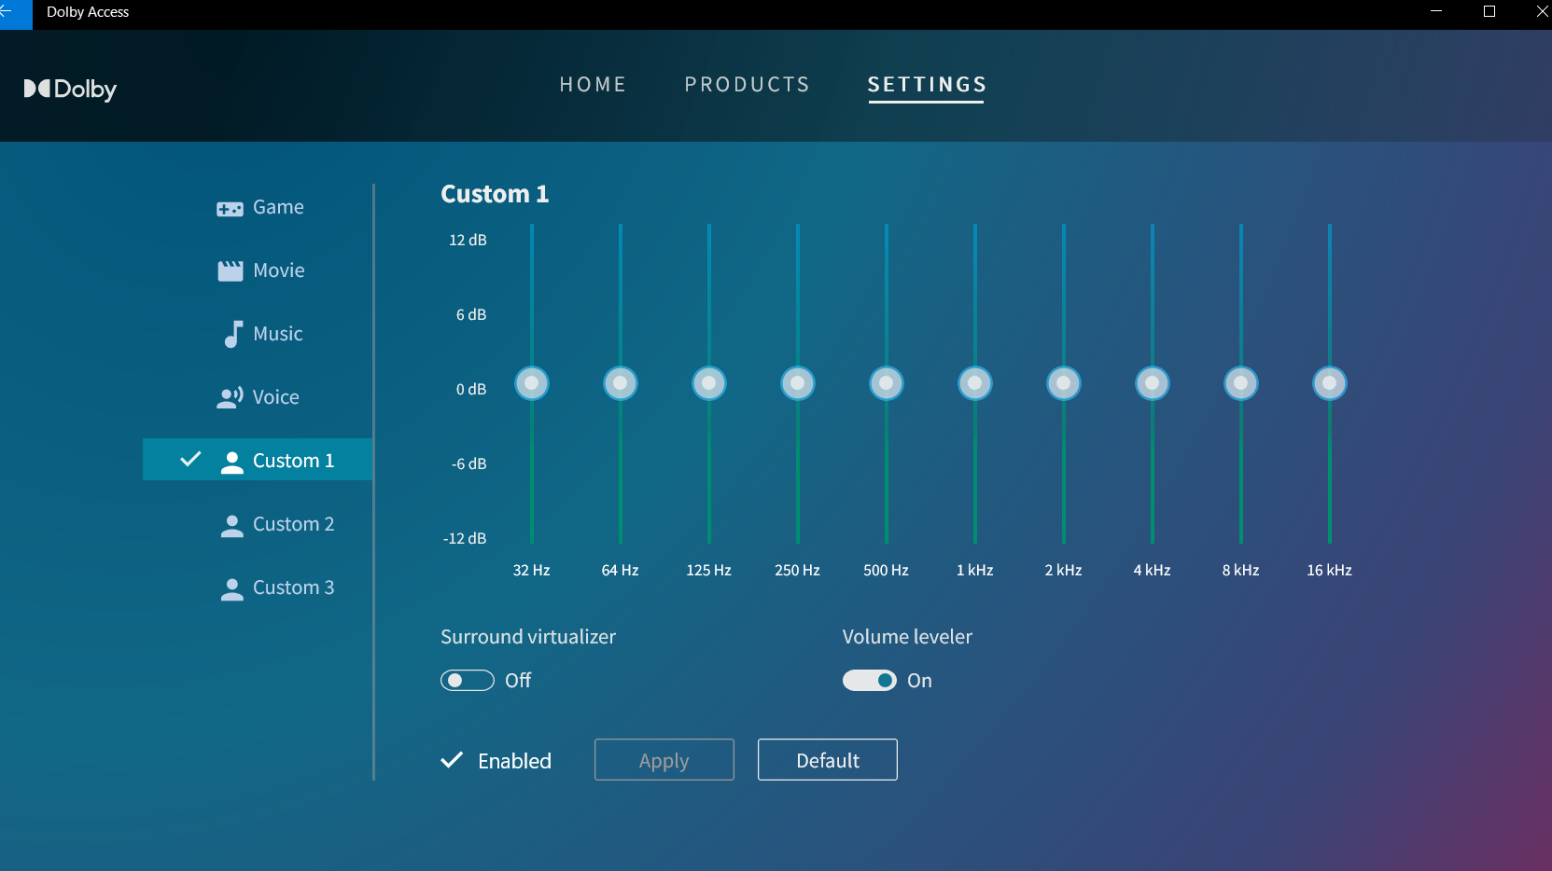Select the Movie profile label

[x=279, y=270]
